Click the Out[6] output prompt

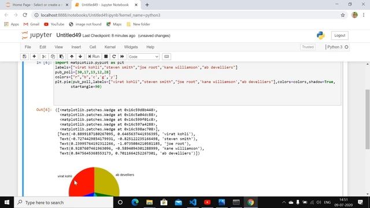[44, 110]
